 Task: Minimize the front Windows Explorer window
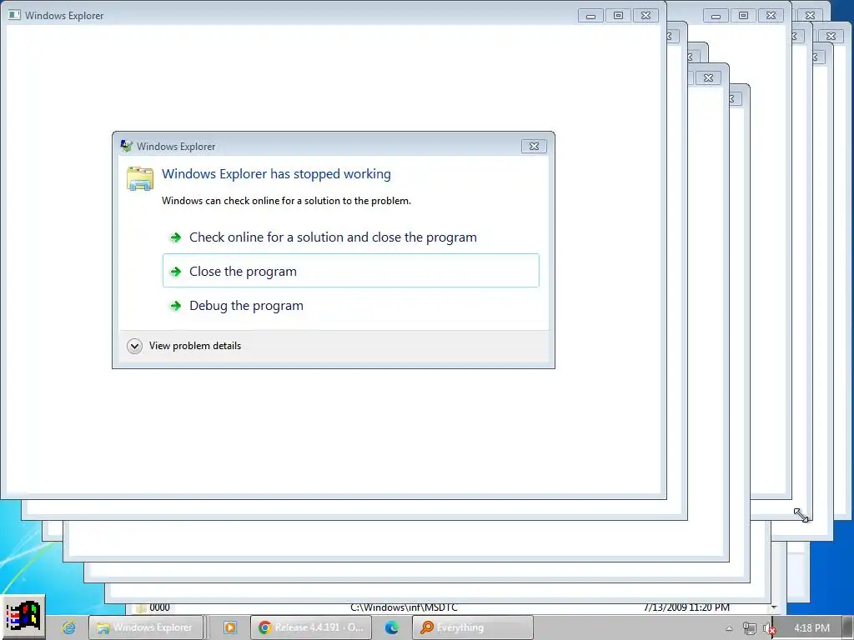(x=591, y=16)
